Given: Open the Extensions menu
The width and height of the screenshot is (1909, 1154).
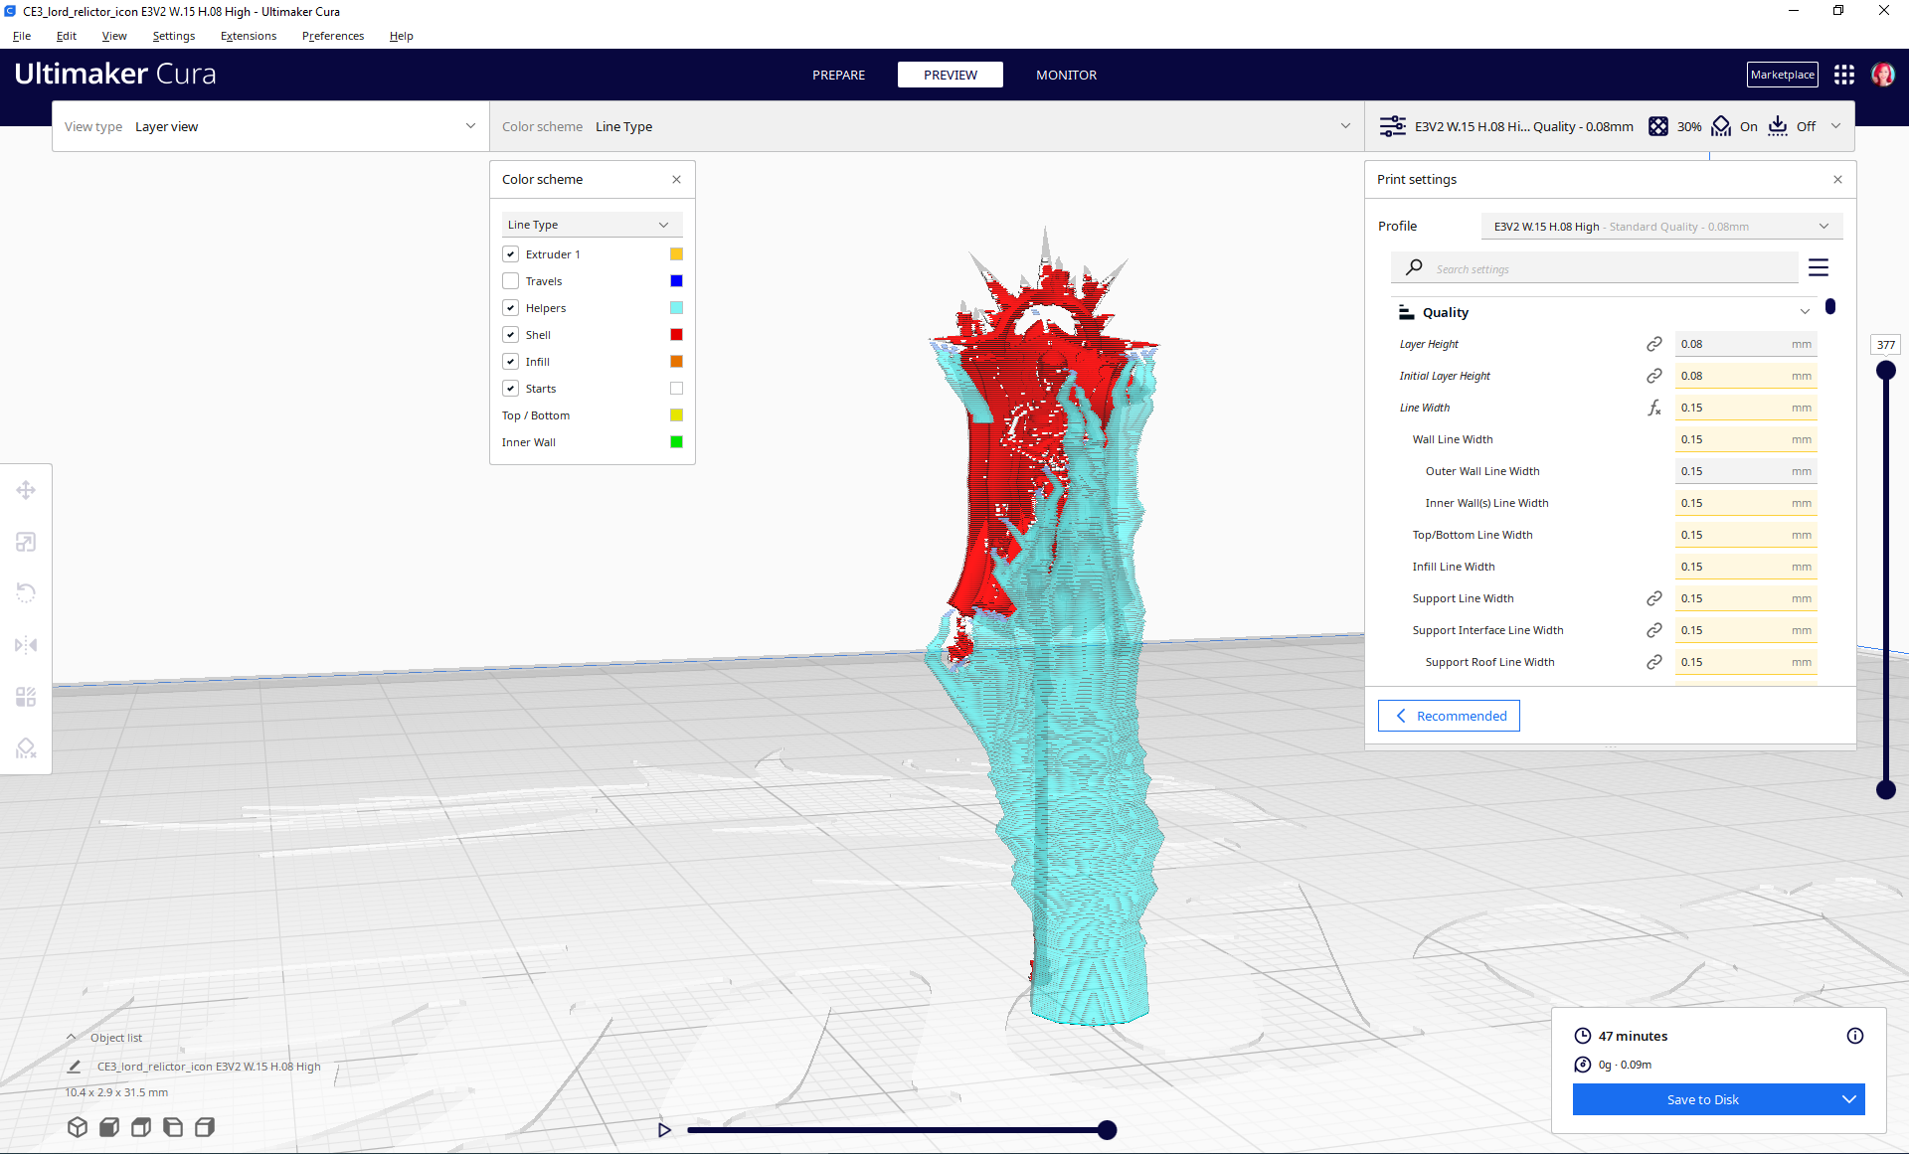Looking at the screenshot, I should pos(248,36).
